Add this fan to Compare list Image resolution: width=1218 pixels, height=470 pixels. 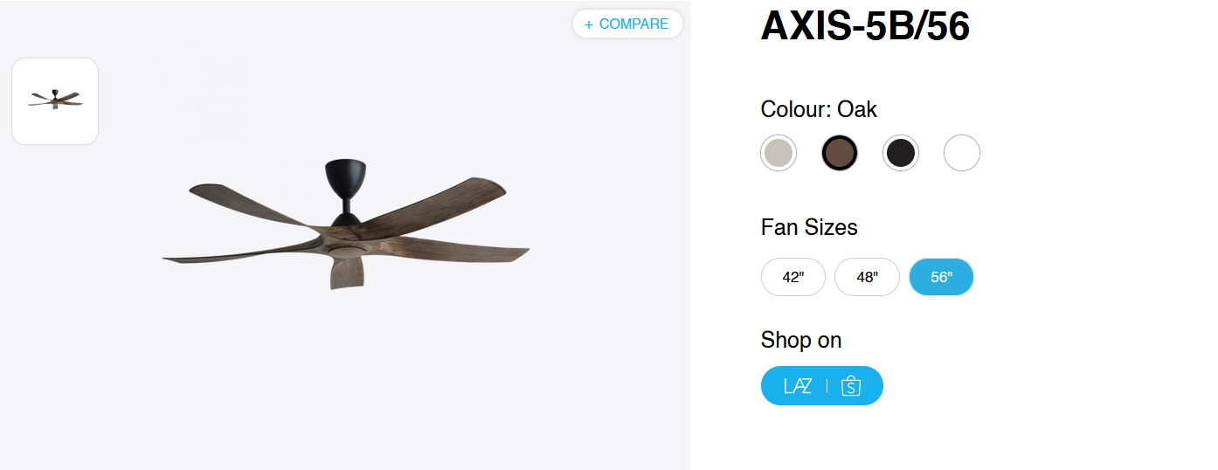point(633,24)
